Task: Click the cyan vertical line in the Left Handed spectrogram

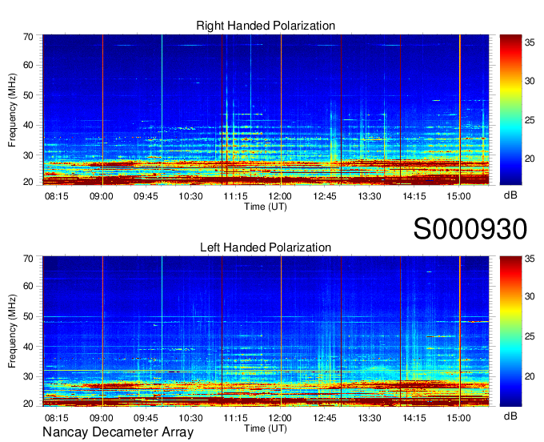Action: [162, 331]
